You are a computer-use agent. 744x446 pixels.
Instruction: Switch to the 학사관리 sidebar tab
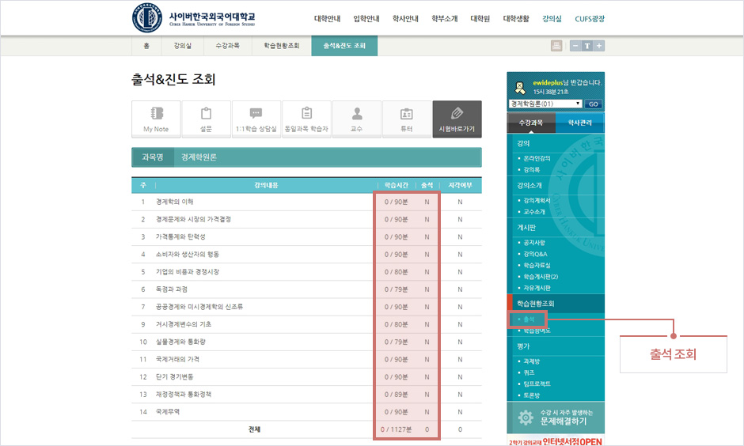click(x=579, y=123)
